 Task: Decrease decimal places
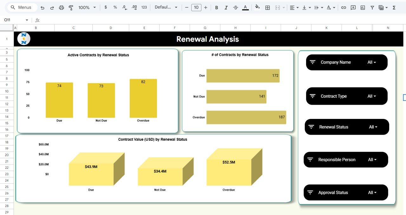(124, 7)
